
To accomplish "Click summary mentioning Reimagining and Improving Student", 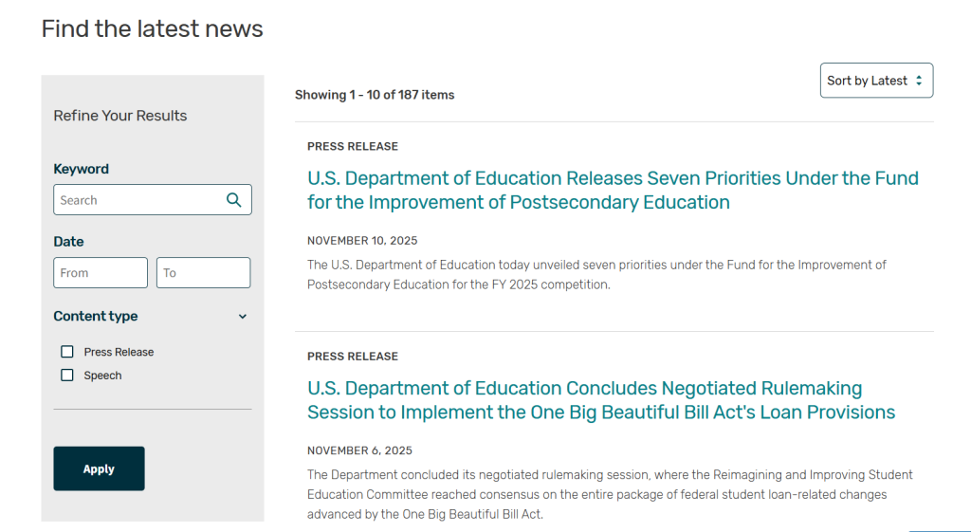I will (610, 494).
